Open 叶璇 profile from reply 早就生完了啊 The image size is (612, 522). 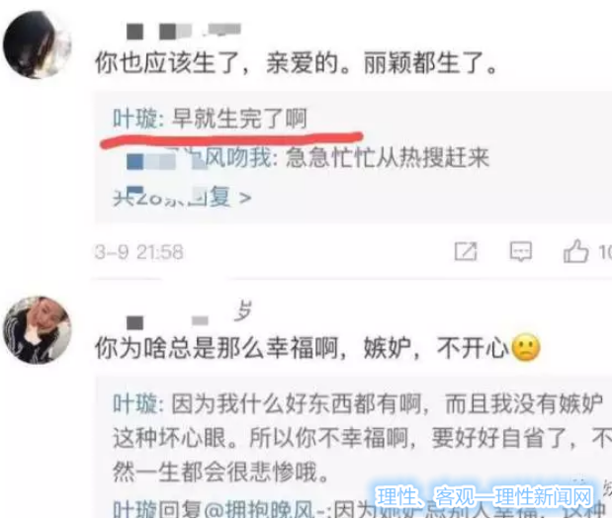135,119
